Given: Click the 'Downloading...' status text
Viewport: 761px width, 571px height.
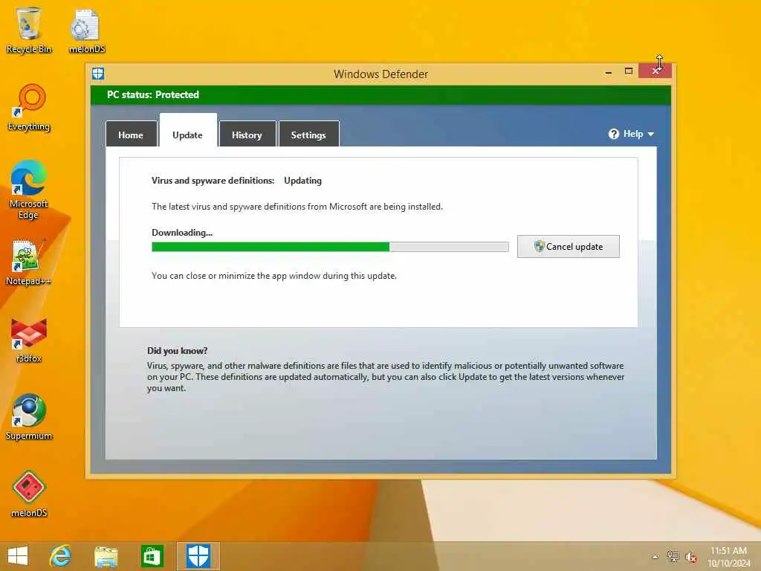Looking at the screenshot, I should [182, 233].
